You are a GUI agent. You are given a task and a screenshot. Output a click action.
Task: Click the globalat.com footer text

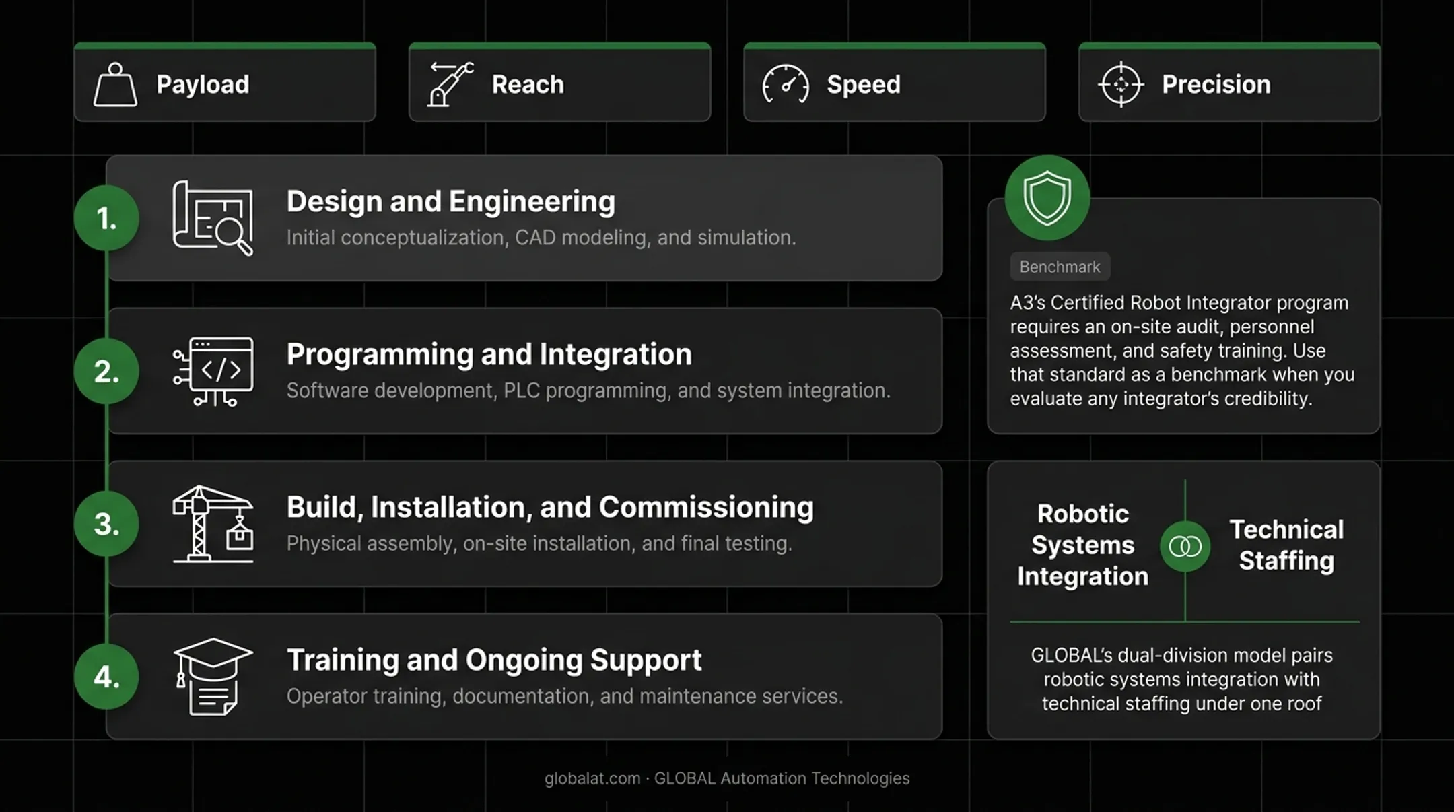727,778
